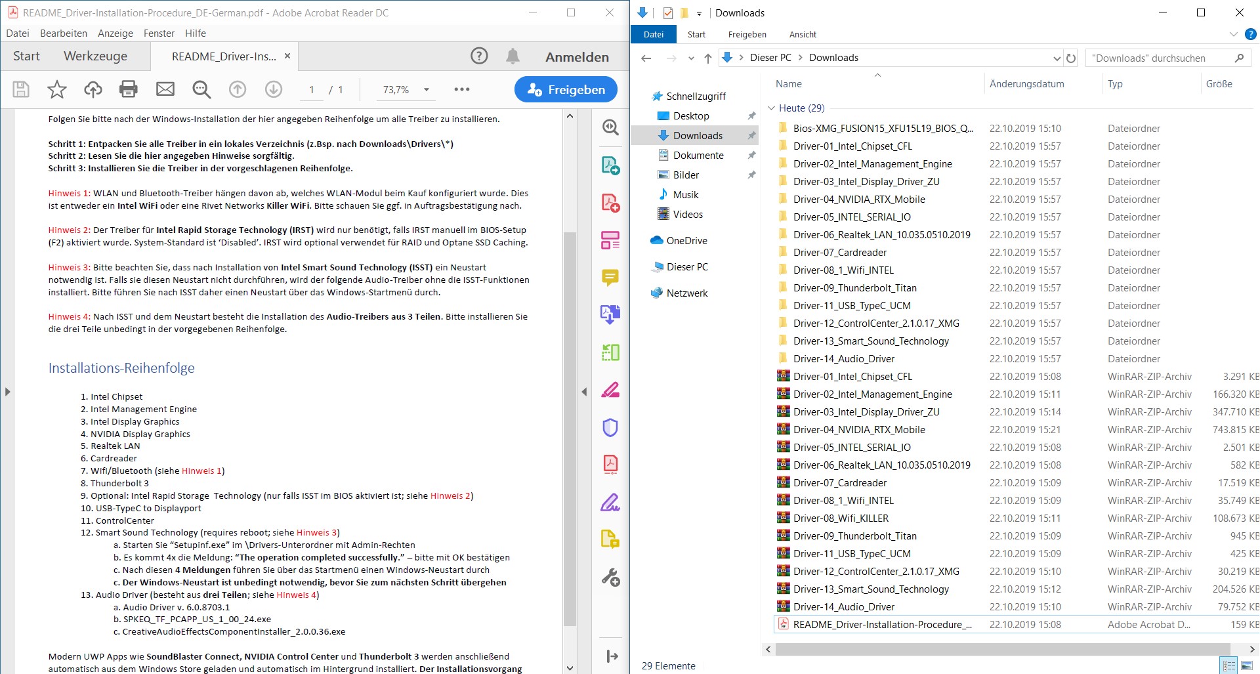Click the save icon in Acrobat toolbar
The image size is (1260, 674).
pos(21,89)
